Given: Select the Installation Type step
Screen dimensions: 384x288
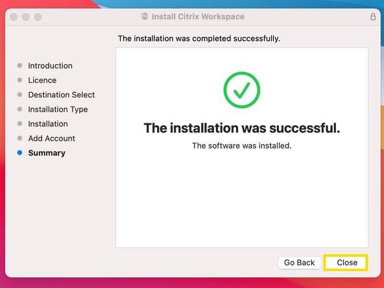Looking at the screenshot, I should tap(58, 109).
